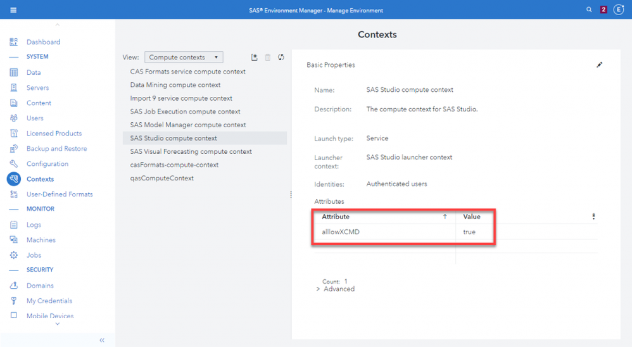Click the Value column header

click(x=472, y=217)
